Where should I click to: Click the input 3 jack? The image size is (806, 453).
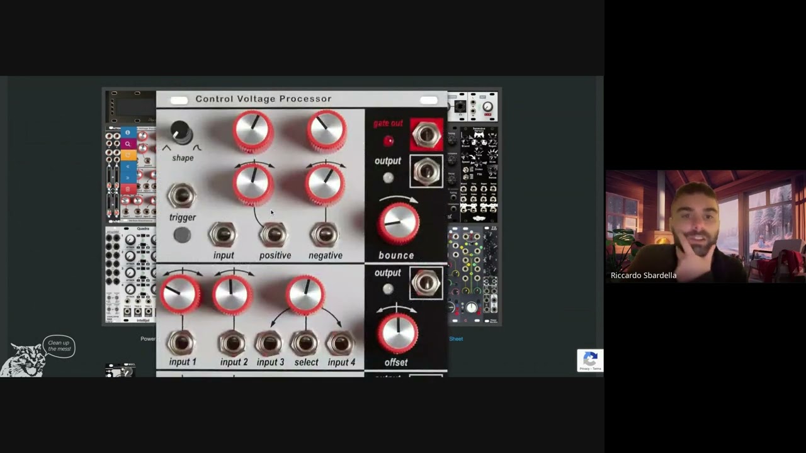[x=269, y=343]
